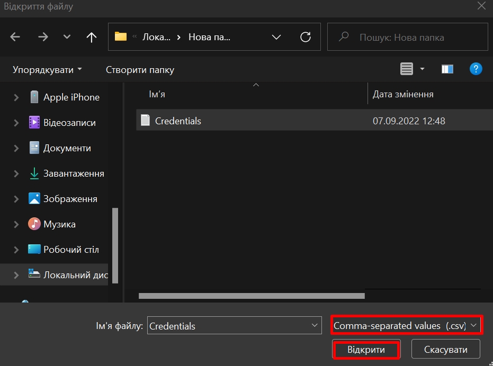The width and height of the screenshot is (493, 366).
Task: Open the Упорядкувати menu
Action: (x=47, y=70)
